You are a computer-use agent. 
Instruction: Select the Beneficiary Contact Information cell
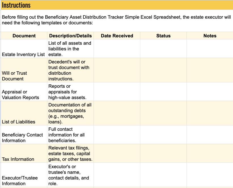click(24, 135)
